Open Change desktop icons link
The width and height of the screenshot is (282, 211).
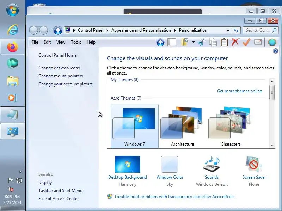click(59, 68)
